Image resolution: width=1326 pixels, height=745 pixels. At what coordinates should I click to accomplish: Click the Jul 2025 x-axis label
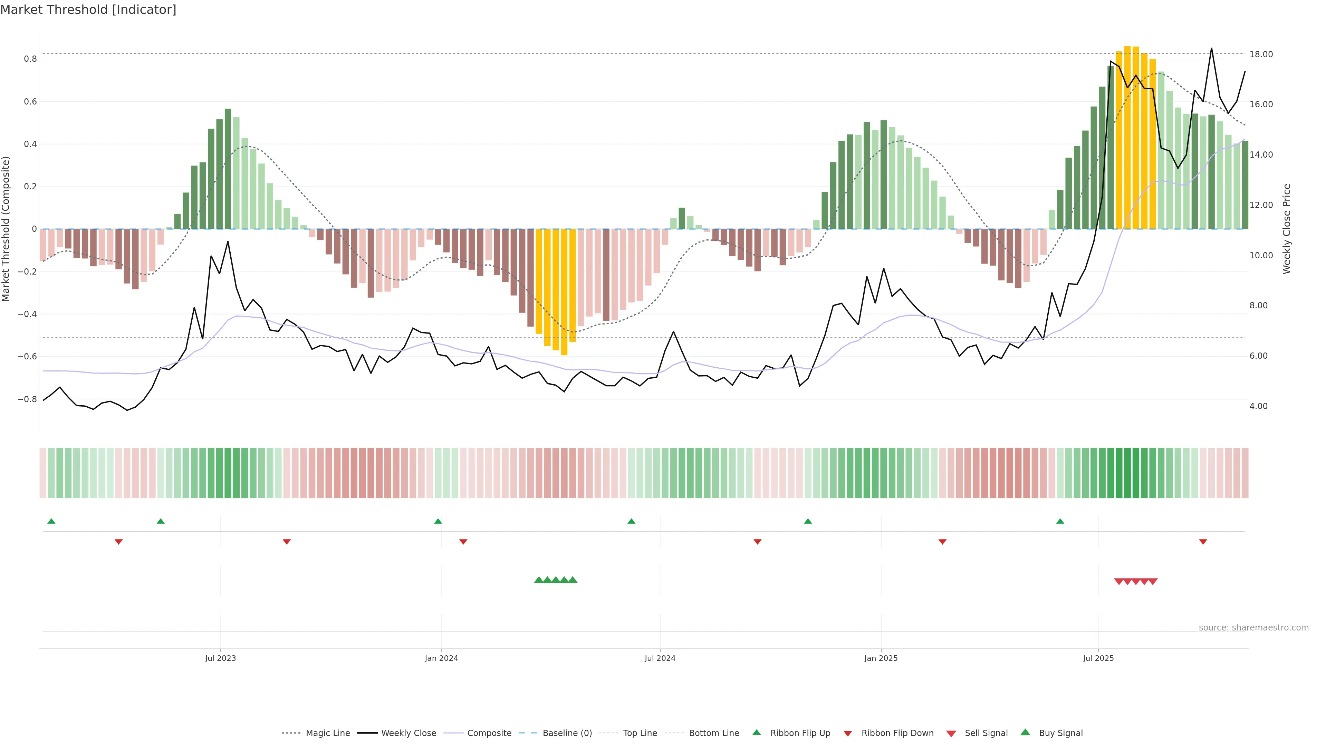pos(1098,658)
